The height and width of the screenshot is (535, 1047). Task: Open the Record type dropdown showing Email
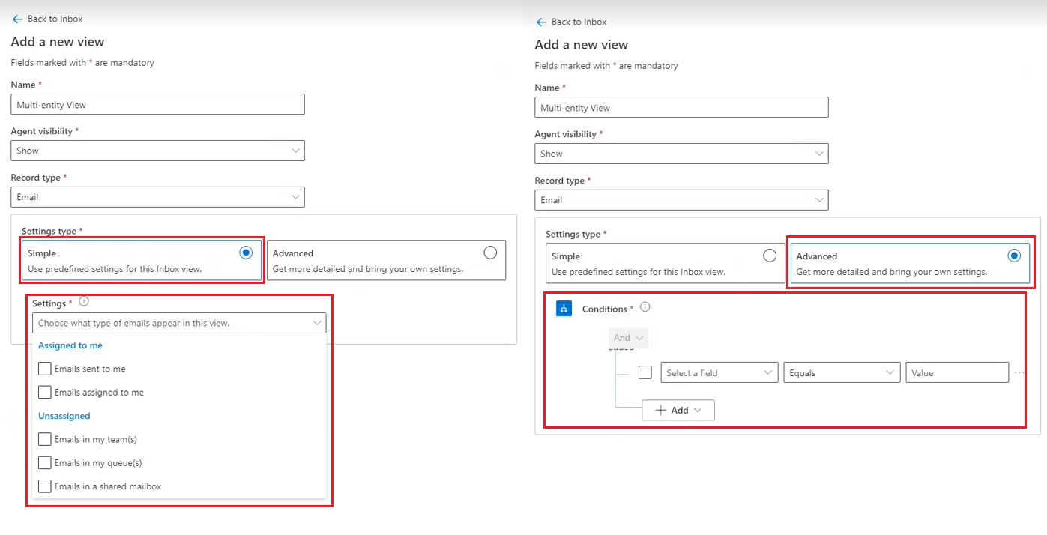point(157,196)
